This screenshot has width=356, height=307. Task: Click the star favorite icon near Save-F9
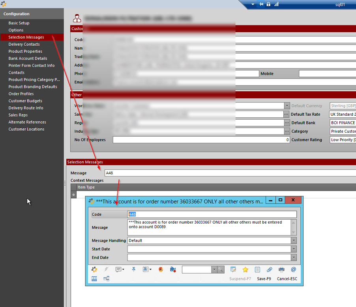click(x=245, y=269)
